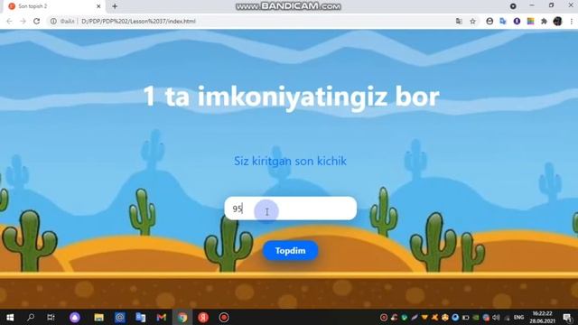Screen dimensions: 578x325
Task: Open File Explorer from the taskbar
Action: 98,317
